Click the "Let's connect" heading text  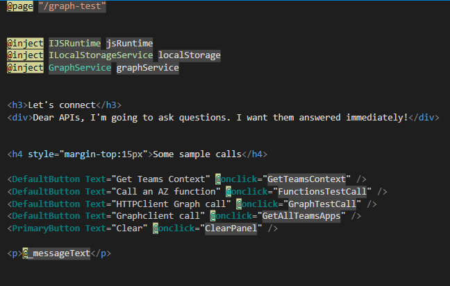pyautogui.click(x=62, y=105)
